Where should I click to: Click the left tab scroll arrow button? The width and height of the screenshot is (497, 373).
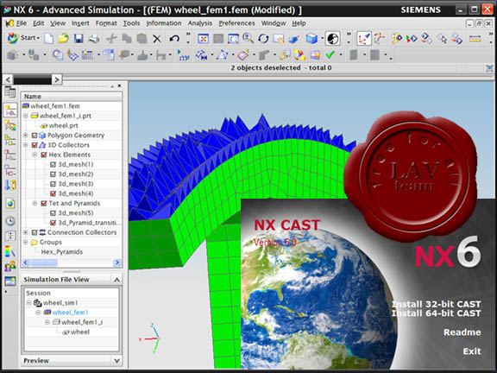(x=8, y=79)
